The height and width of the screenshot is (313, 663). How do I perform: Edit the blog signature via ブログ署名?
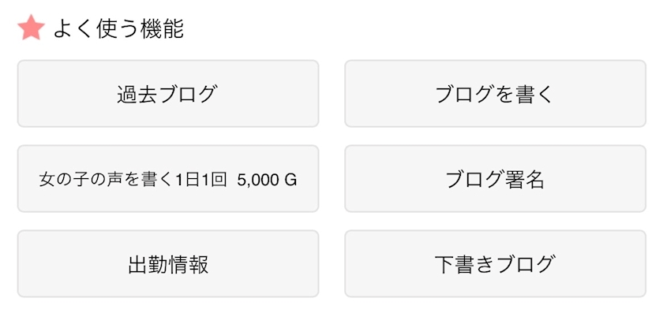495,179
